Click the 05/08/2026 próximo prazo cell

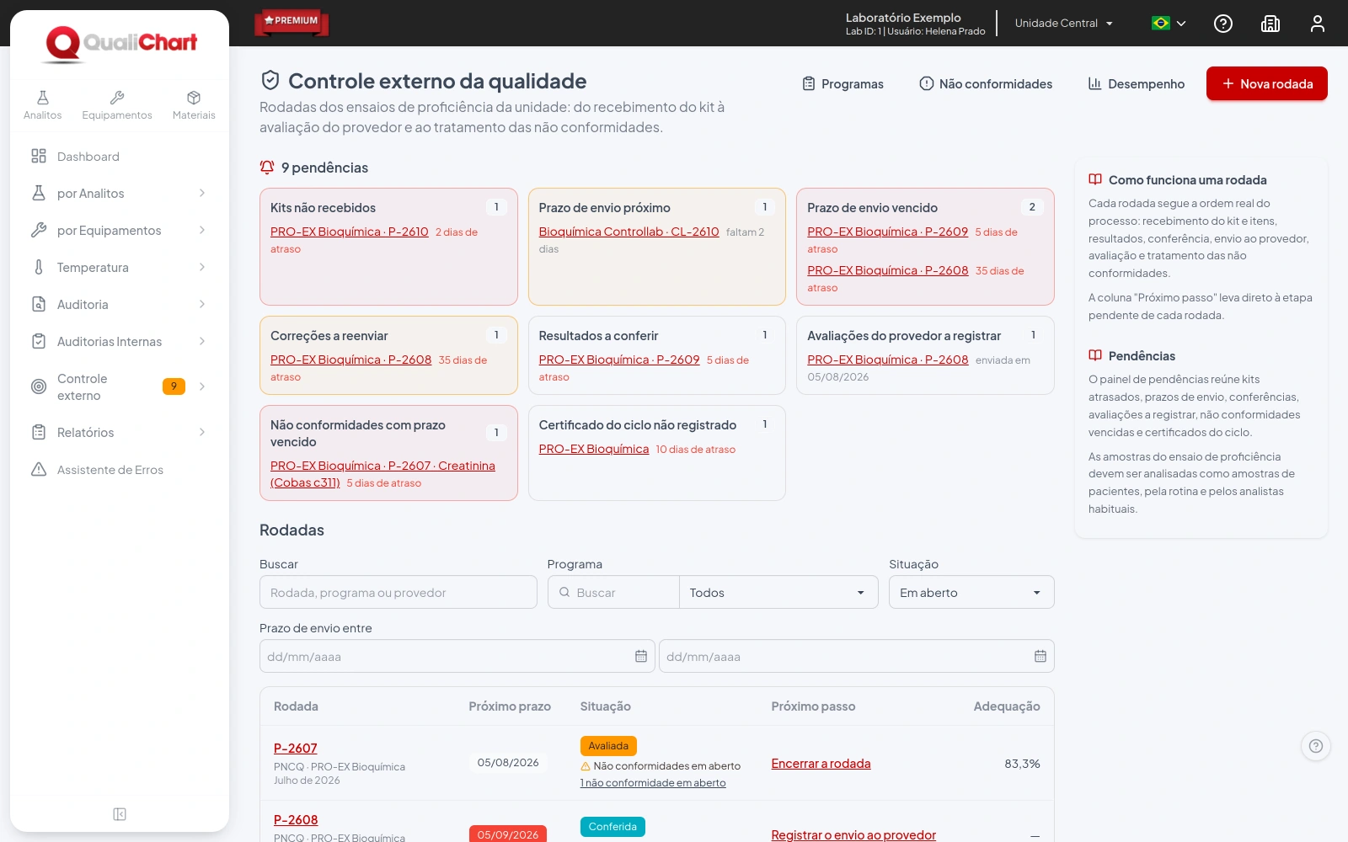tap(508, 763)
